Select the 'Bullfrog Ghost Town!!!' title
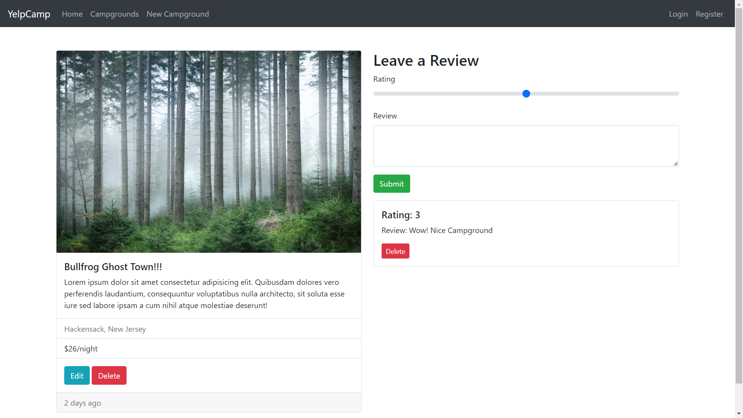 coord(113,267)
